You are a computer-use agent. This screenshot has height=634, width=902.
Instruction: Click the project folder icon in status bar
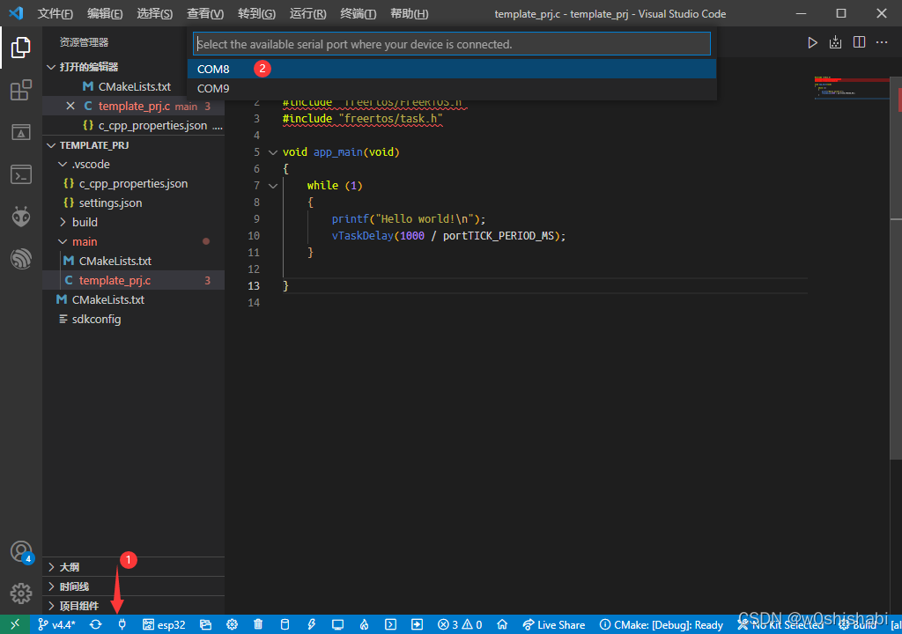pos(205,624)
